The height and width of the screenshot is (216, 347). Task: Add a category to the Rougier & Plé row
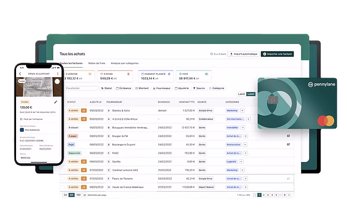245,136
